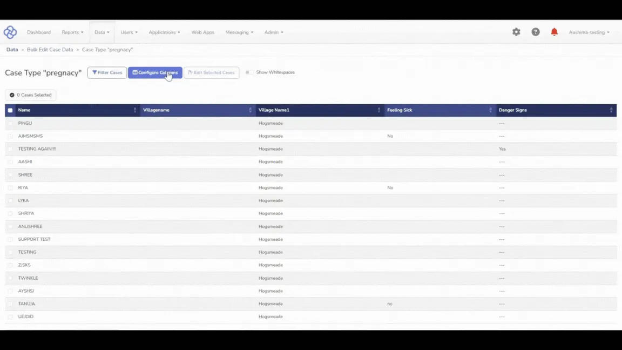622x350 pixels.
Task: Click the Configure Columns button
Action: (x=155, y=72)
